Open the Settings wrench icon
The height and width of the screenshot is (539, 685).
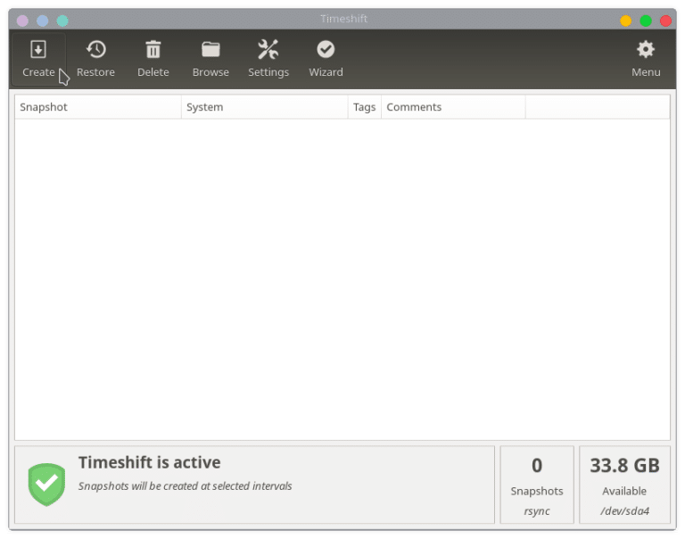pos(268,50)
